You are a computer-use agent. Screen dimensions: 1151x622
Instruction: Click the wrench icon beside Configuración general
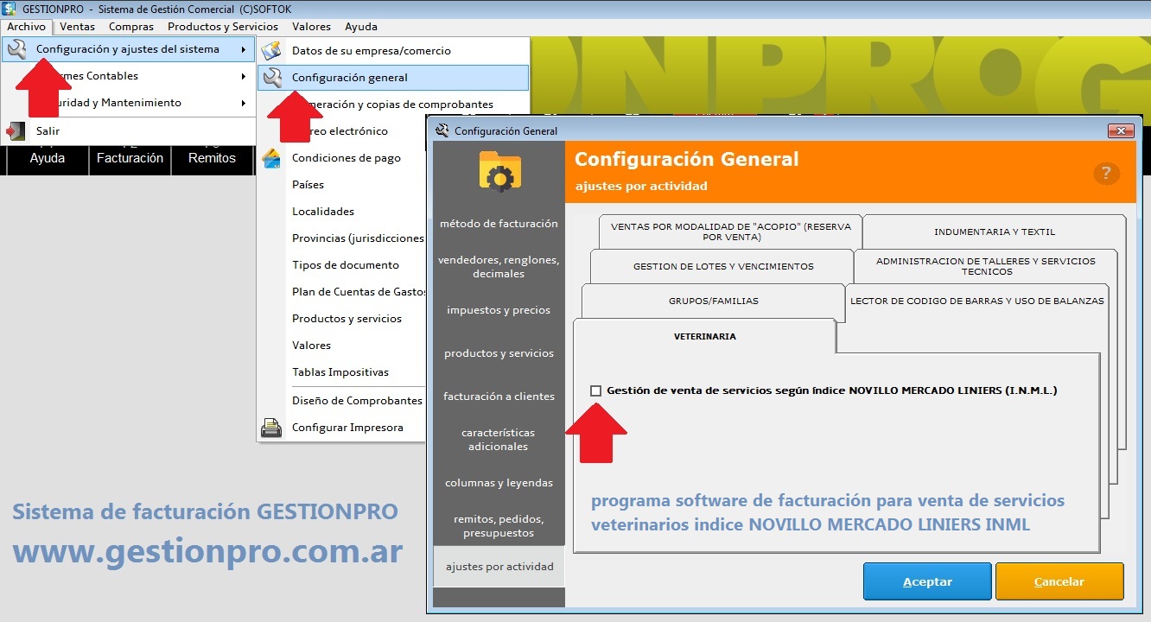[x=272, y=77]
